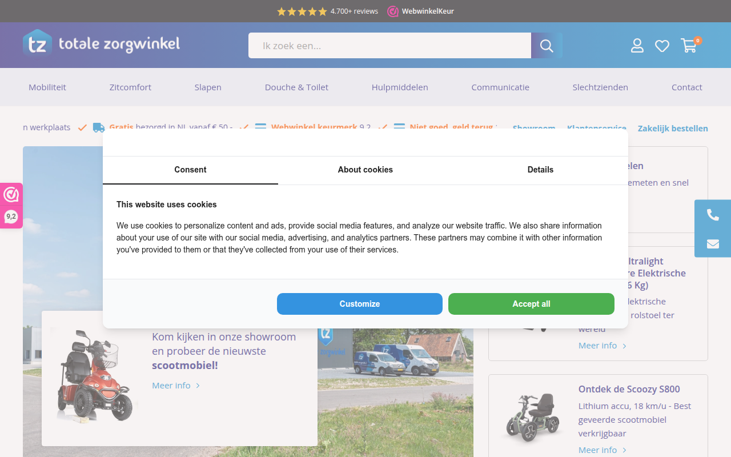The image size is (731, 457).
Task: Open the Slapen menu
Action: point(208,87)
